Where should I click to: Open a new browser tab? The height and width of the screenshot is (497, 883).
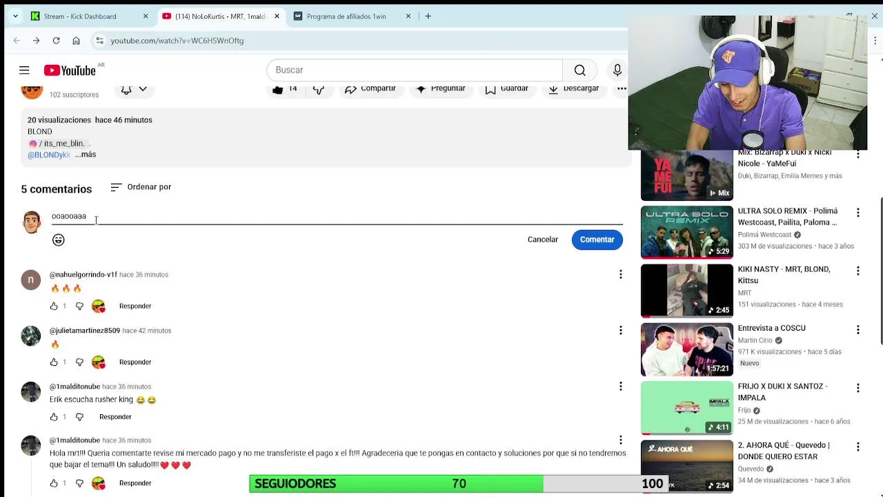428,16
